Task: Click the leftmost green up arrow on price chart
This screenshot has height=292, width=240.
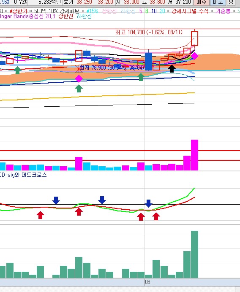Action: point(17,70)
